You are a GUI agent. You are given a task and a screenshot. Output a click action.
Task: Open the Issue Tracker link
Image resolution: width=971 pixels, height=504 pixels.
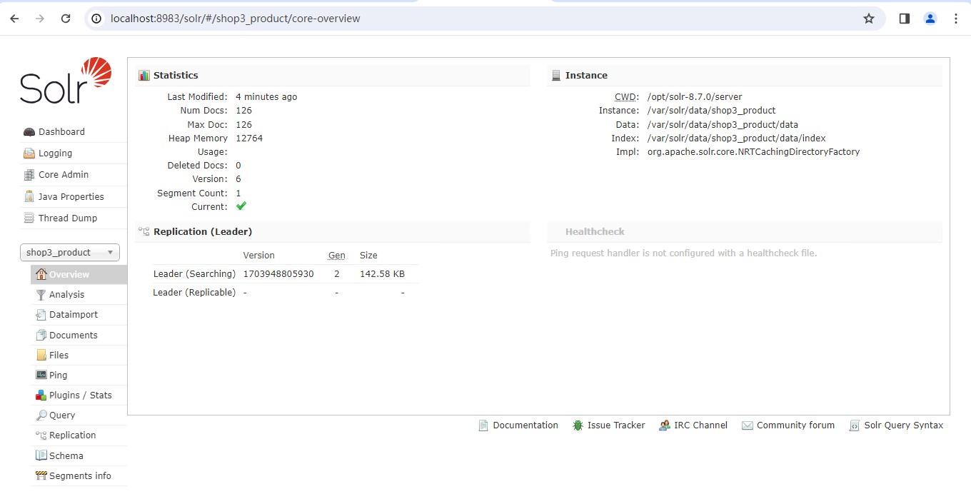point(616,425)
